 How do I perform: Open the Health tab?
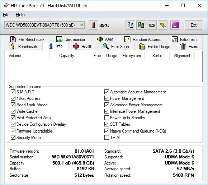pyautogui.click(x=83, y=46)
